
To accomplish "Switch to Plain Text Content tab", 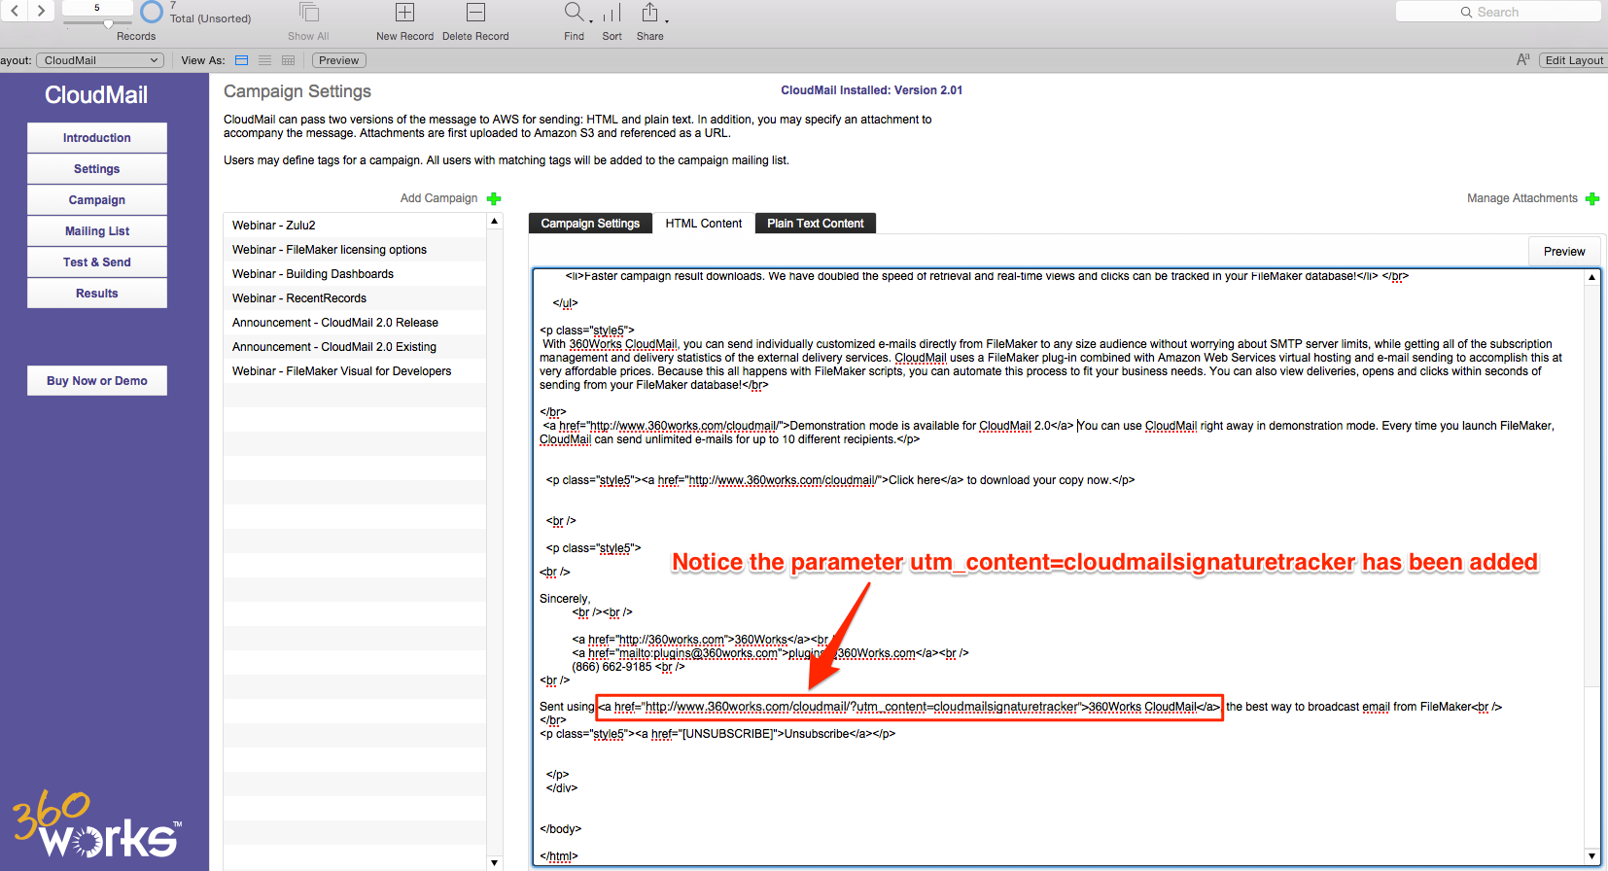I will coord(816,224).
